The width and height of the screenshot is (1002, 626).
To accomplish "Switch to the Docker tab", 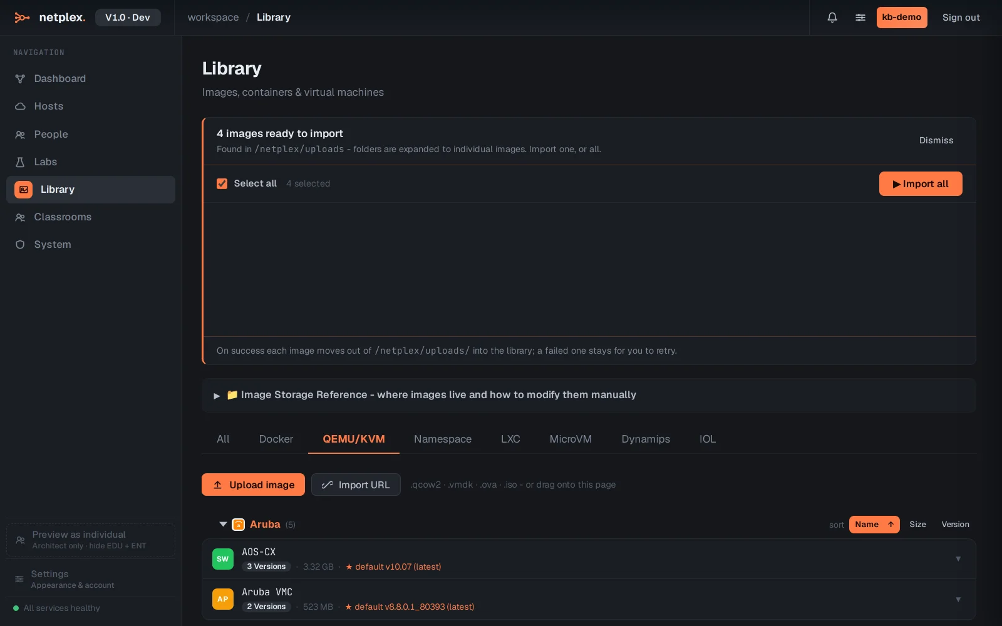I will [x=276, y=439].
